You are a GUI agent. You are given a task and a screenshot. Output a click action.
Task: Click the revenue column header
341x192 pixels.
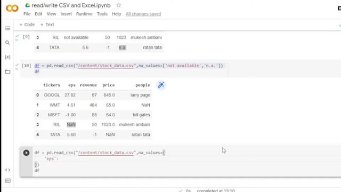pyautogui.click(x=88, y=85)
